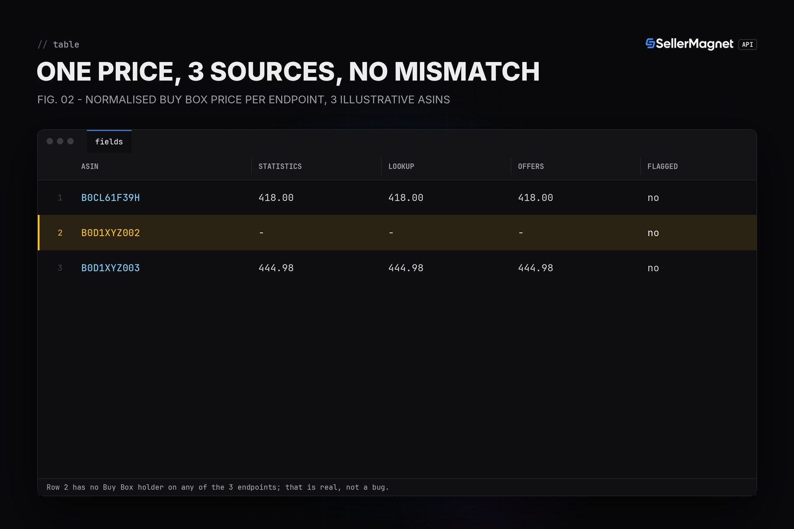The image size is (794, 529).
Task: Click the Statistics value 418.00 for B0CL61F39H
Action: [x=276, y=198]
